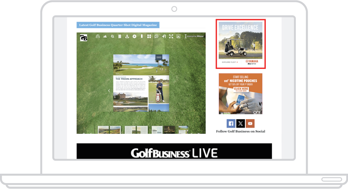Image resolution: width=348 pixels, height=189 pixels.
Task: Select the partly visible fourth thumbnail in the strip
Action: click(183, 130)
